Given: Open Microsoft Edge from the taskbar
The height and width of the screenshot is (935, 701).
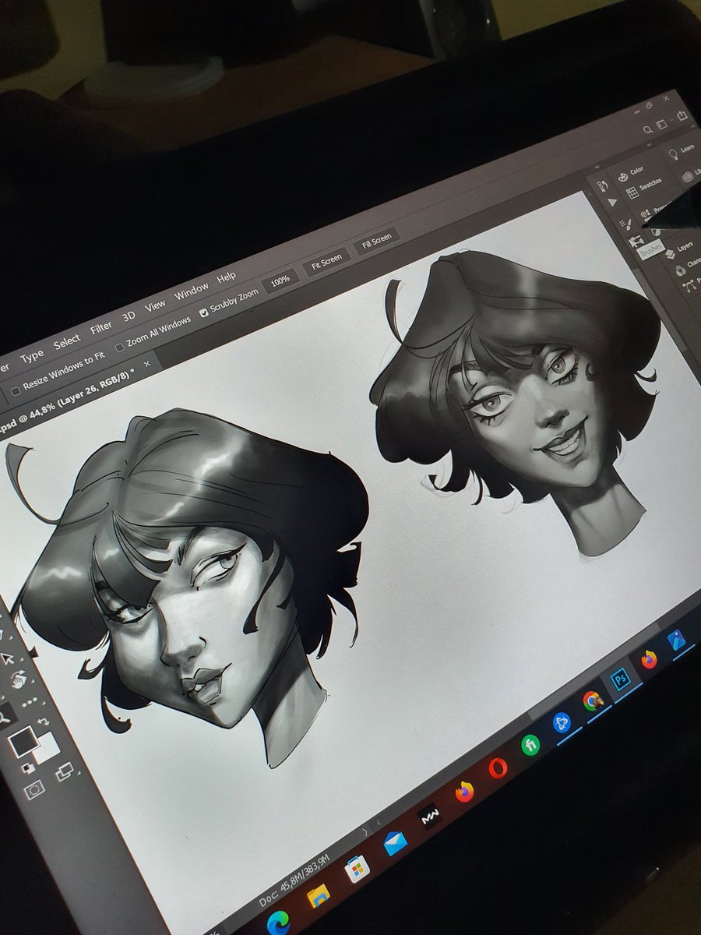Looking at the screenshot, I should (278, 922).
